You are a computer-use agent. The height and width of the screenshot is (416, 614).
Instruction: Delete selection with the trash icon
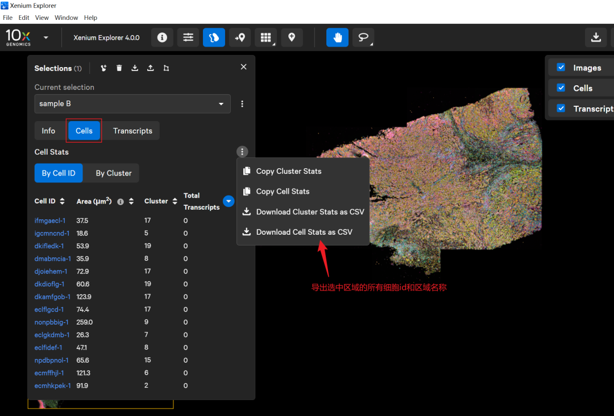click(x=119, y=68)
